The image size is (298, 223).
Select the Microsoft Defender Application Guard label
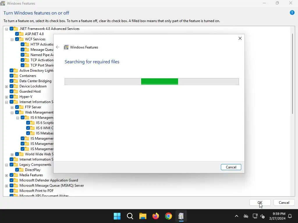click(49, 180)
